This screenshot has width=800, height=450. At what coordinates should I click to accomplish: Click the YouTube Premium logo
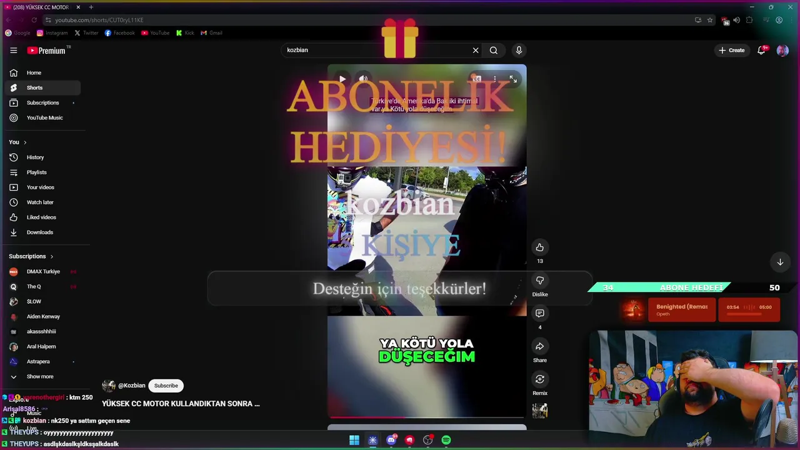click(47, 50)
